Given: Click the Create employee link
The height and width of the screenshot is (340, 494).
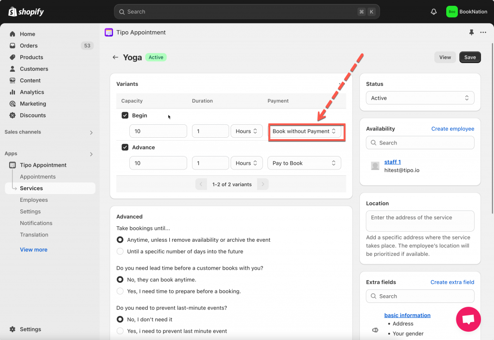Looking at the screenshot, I should (453, 129).
